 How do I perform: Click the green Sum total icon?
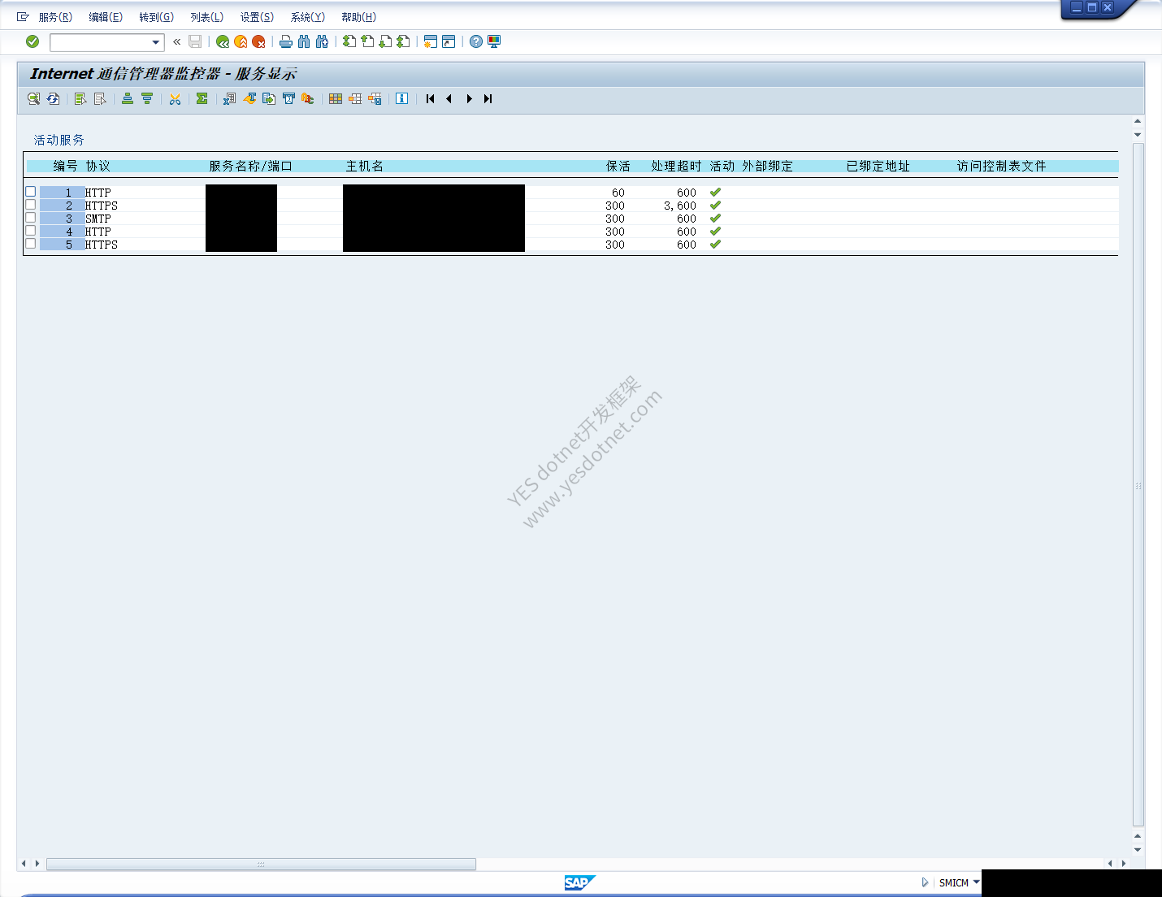point(202,98)
